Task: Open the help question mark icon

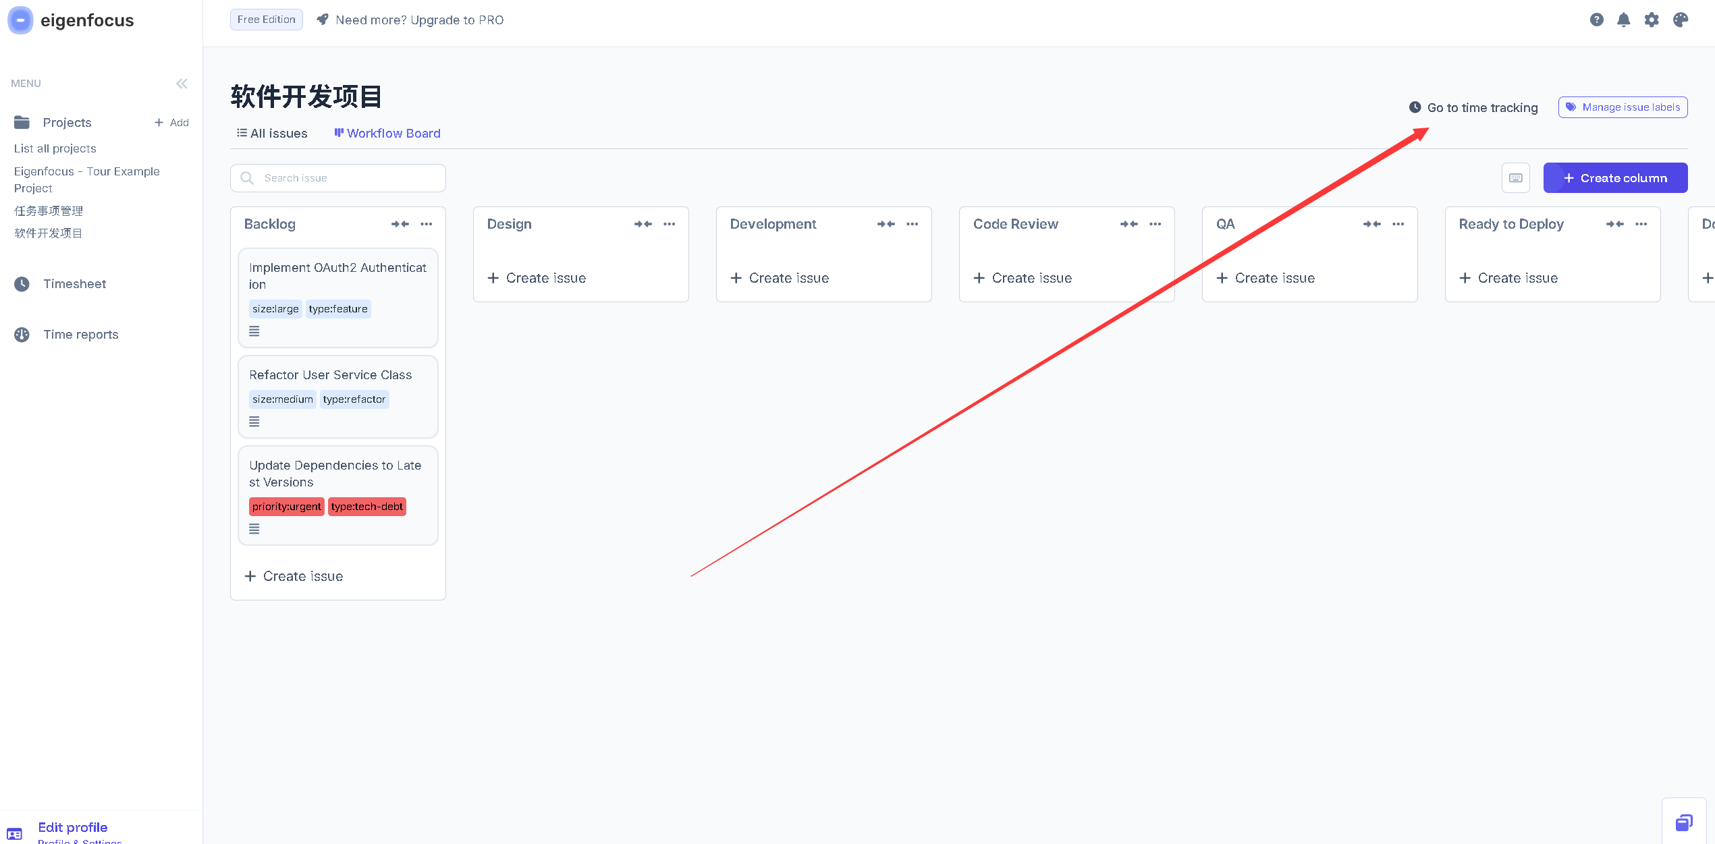Action: tap(1596, 20)
